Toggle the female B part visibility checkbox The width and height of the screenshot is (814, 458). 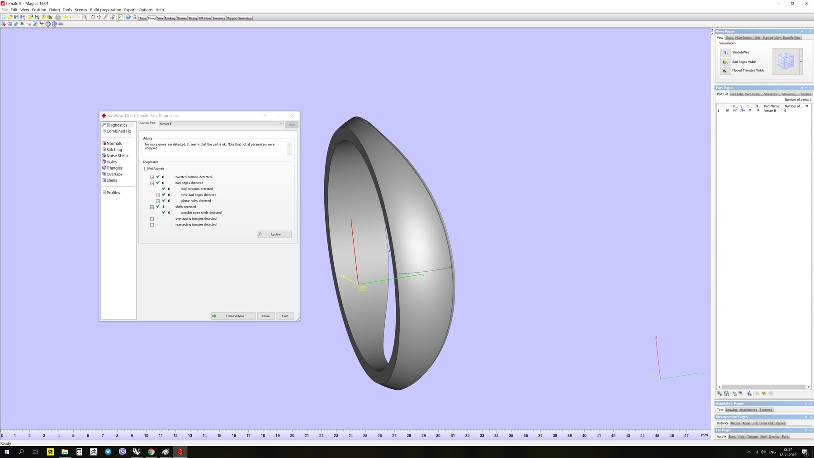tap(727, 110)
